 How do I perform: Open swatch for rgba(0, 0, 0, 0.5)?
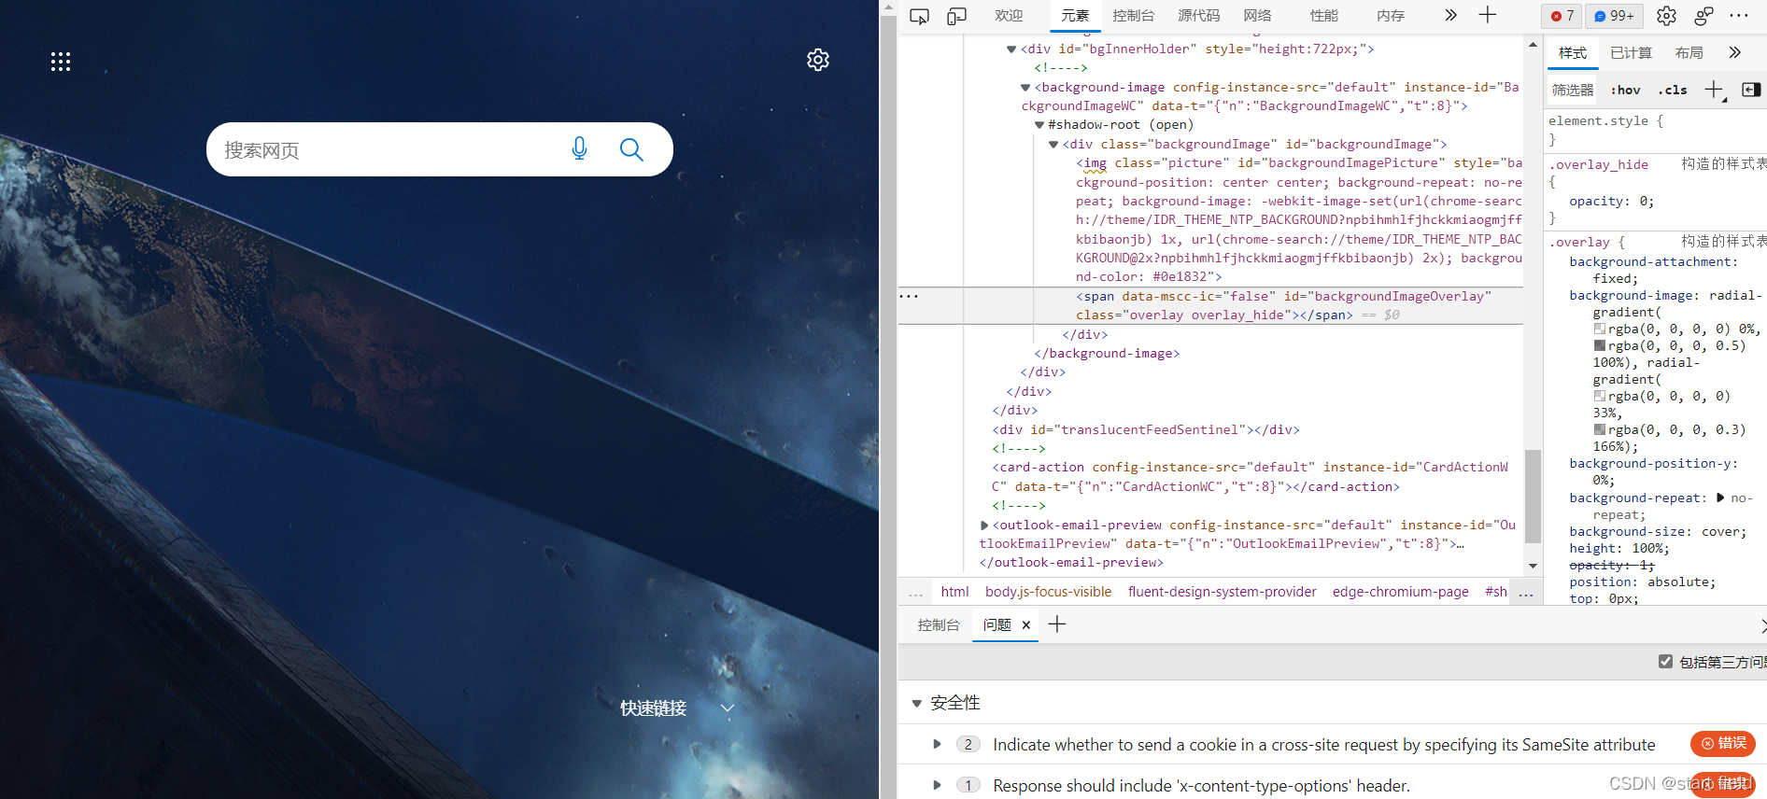[x=1600, y=345]
